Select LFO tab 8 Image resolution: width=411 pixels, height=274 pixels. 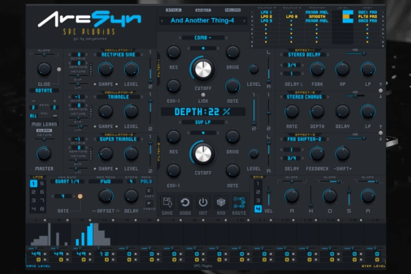(42, 209)
